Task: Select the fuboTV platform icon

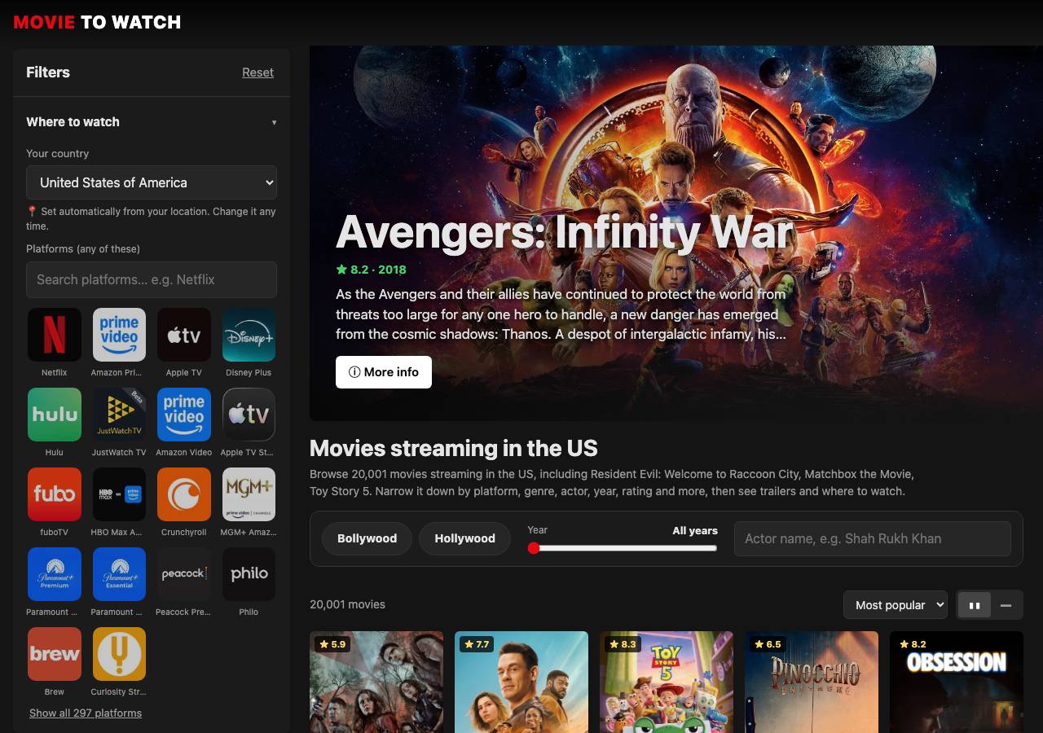Action: [x=55, y=494]
